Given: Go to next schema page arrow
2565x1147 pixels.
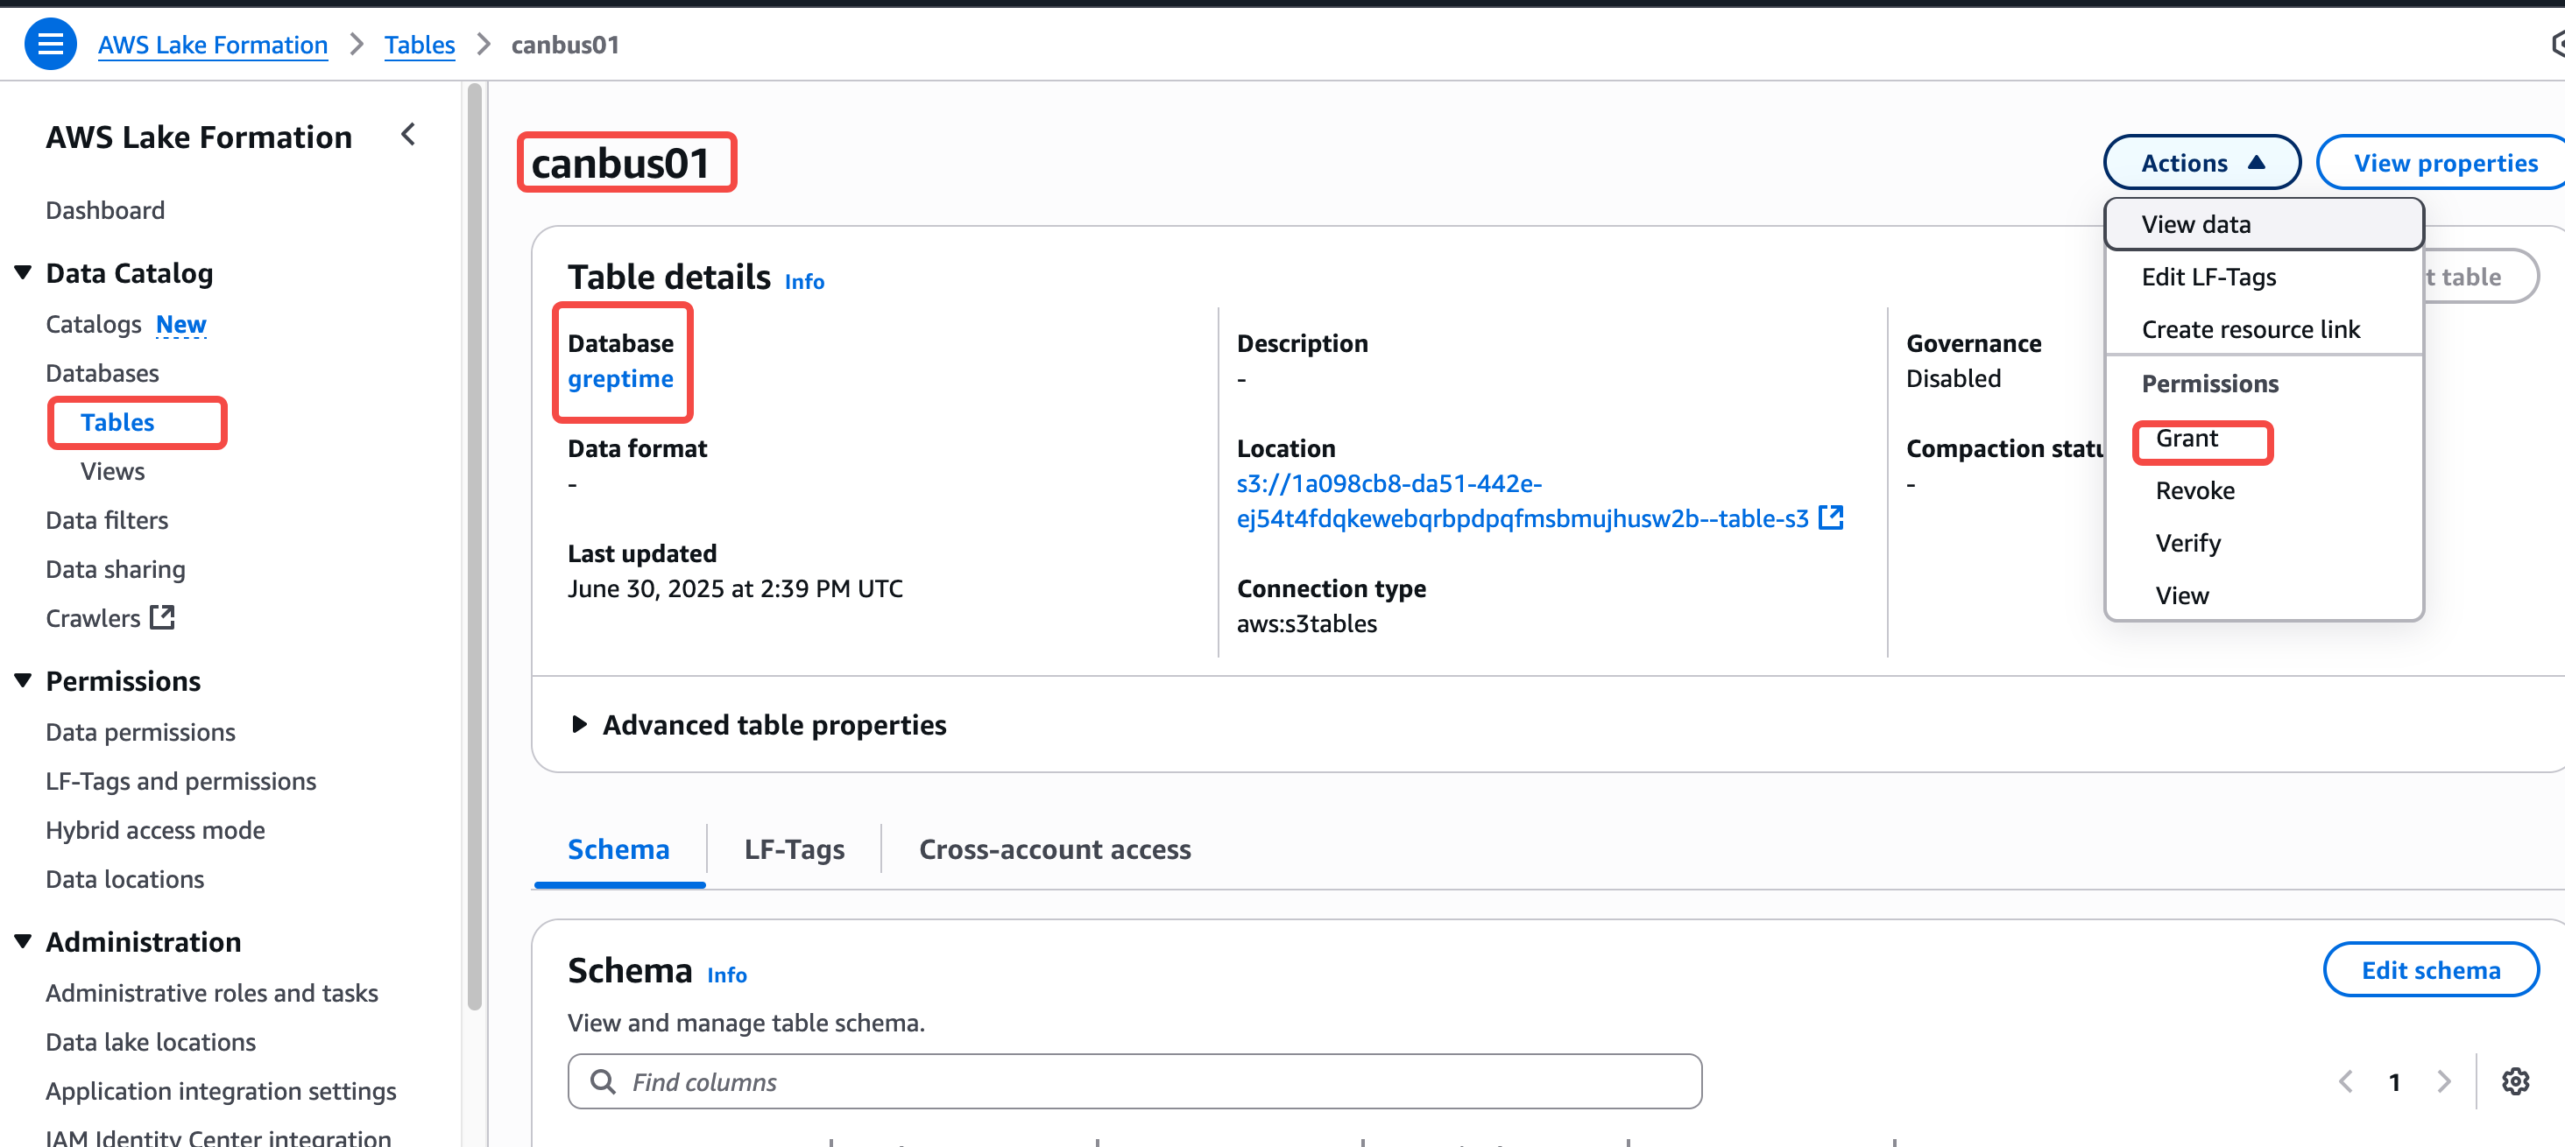Looking at the screenshot, I should [2443, 1081].
